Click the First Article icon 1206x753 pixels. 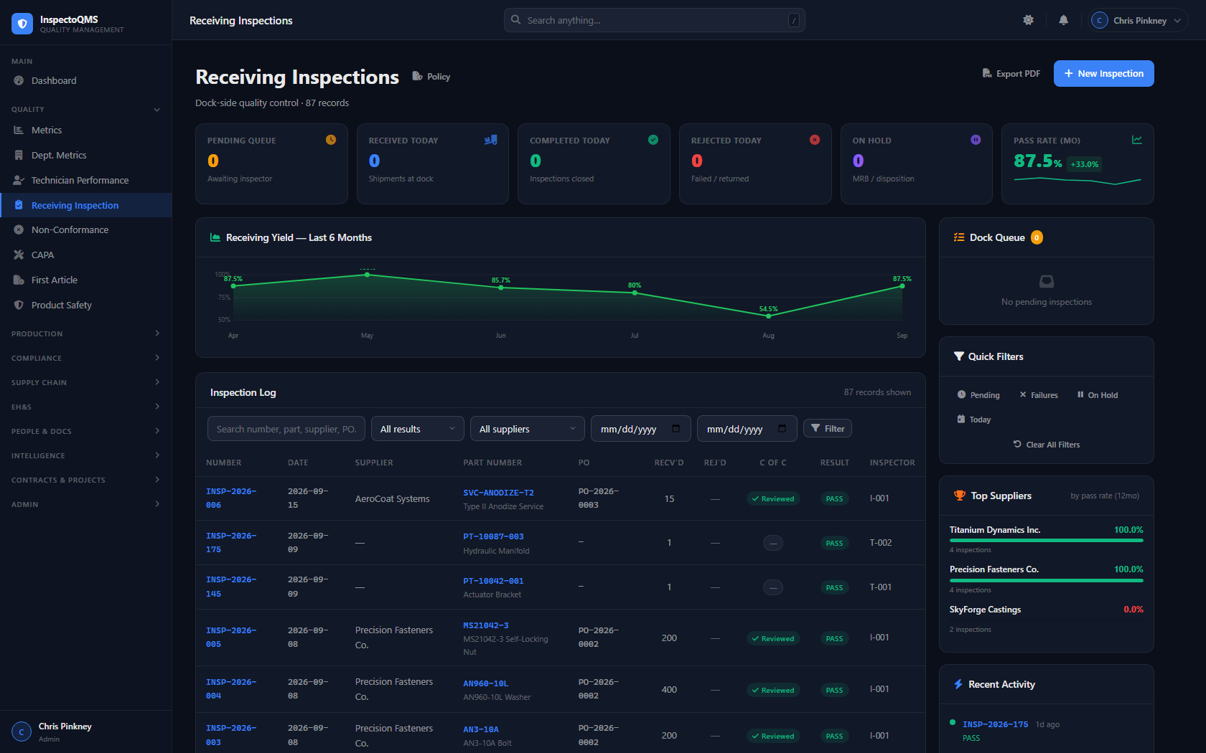[19, 280]
